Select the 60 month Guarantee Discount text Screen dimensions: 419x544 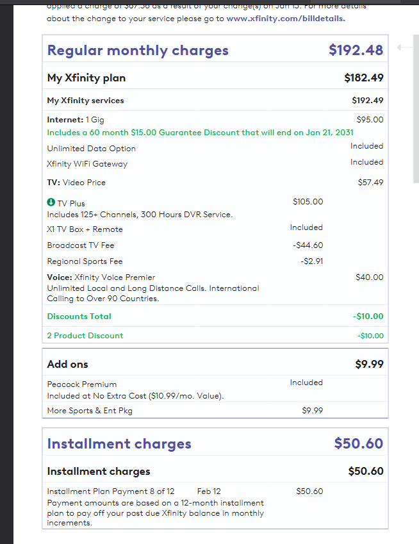[200, 133]
